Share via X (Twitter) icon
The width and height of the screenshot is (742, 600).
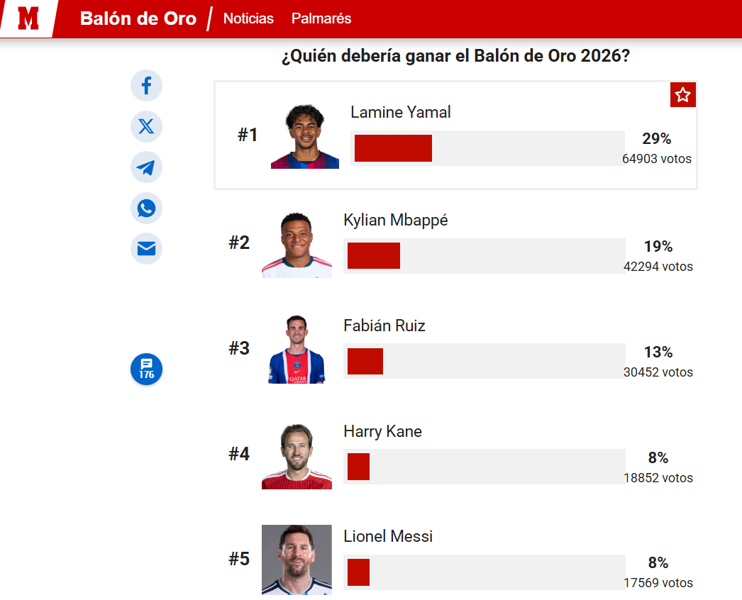point(146,126)
